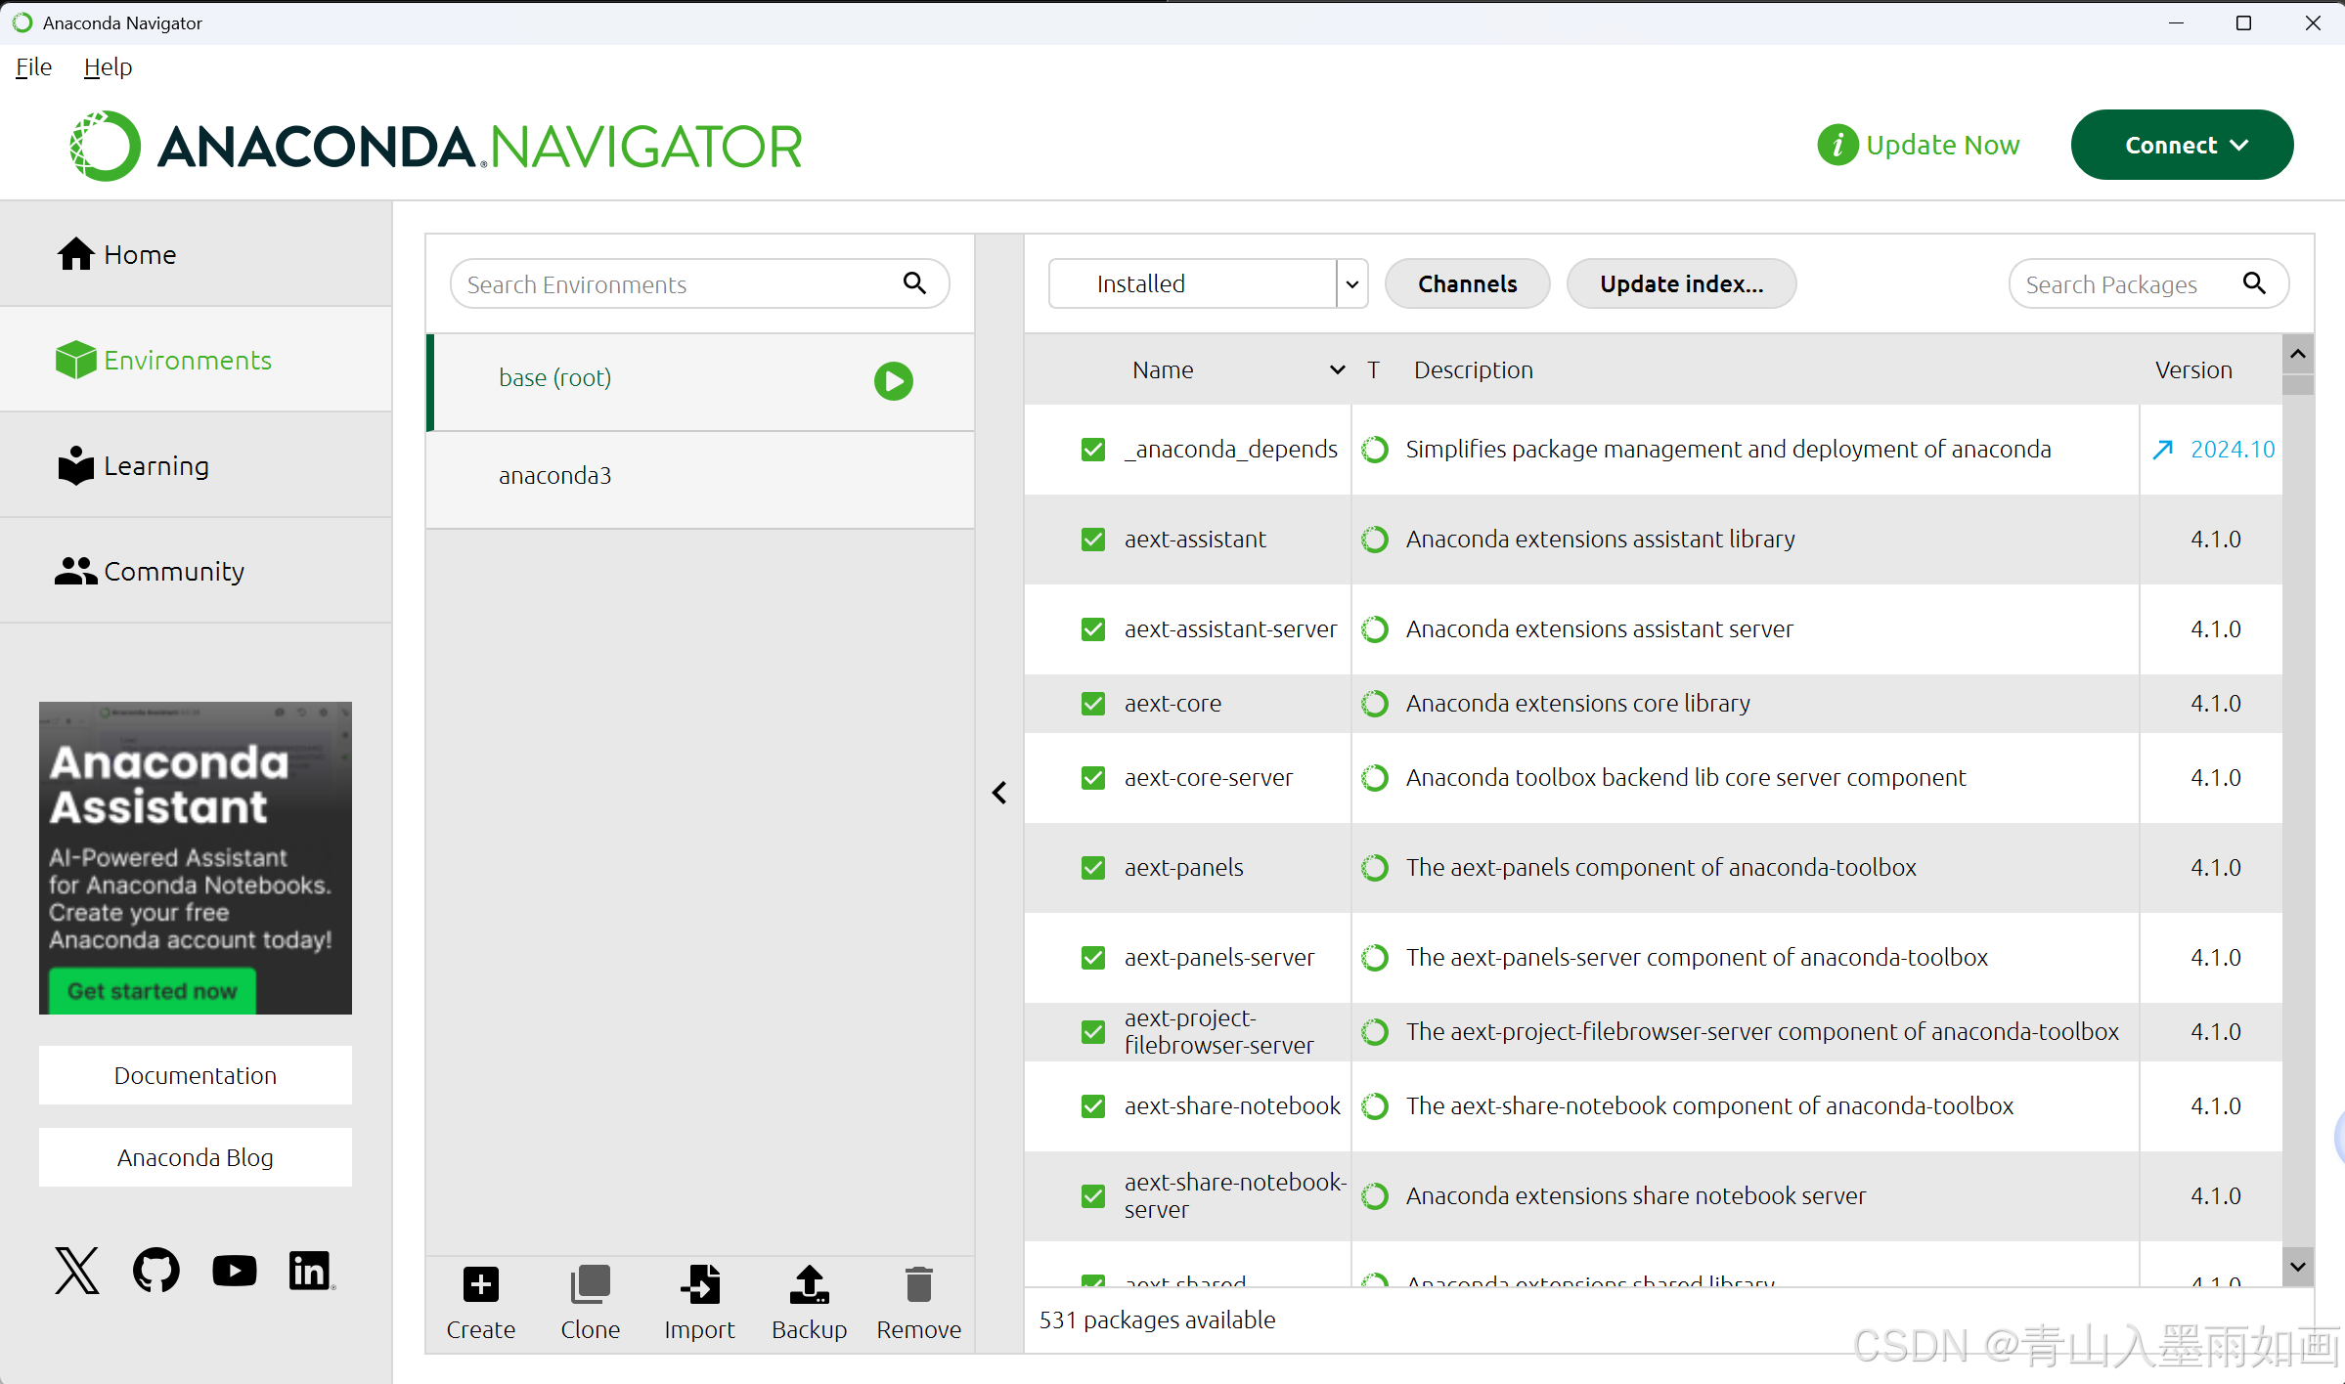This screenshot has height=1384, width=2345.
Task: Click the Import environment icon
Action: [x=699, y=1284]
